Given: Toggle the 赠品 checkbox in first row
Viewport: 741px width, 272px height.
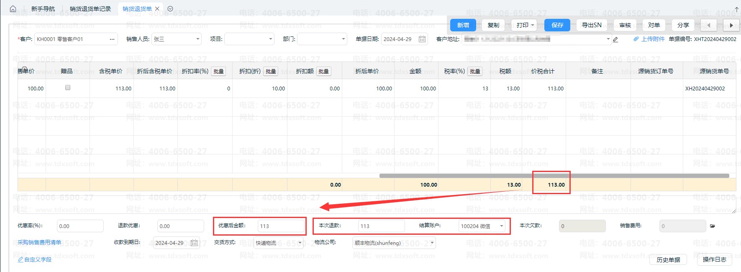Looking at the screenshot, I should [68, 88].
